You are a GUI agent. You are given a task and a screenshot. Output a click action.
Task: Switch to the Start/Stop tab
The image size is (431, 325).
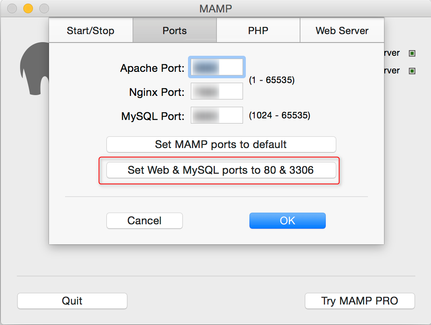pyautogui.click(x=91, y=30)
